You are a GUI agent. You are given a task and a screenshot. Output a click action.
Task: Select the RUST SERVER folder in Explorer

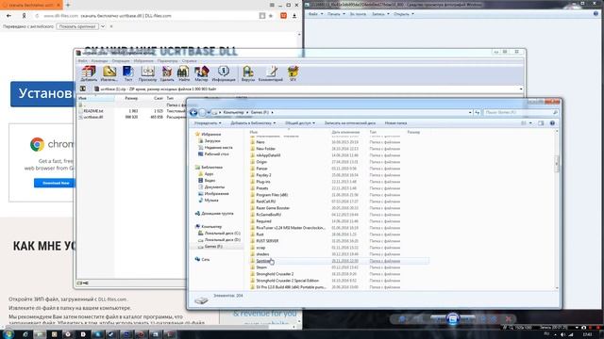click(267, 241)
